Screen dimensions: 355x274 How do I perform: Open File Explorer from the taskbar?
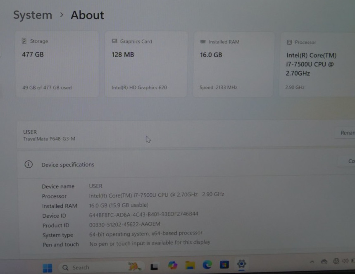(190, 265)
